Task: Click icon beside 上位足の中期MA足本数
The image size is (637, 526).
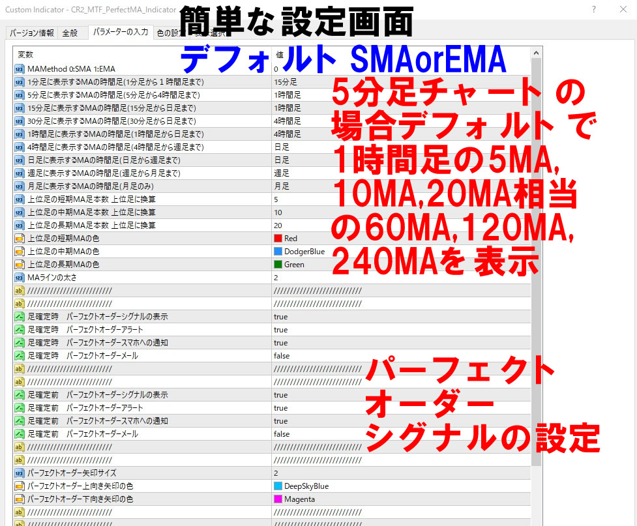Action: 19,212
